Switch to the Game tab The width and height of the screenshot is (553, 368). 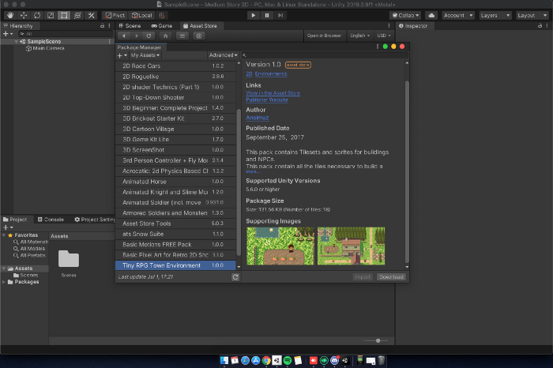pyautogui.click(x=162, y=26)
